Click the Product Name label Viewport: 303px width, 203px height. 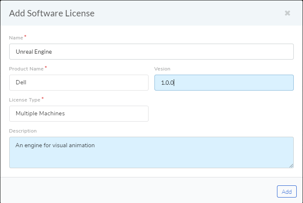[x=26, y=69]
